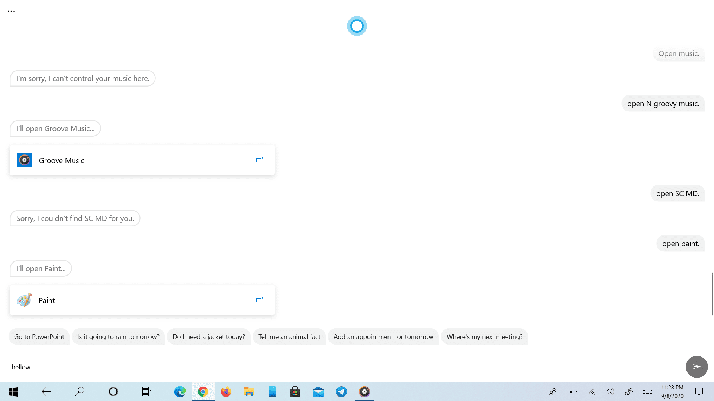Open Task View from taskbar

tap(147, 392)
